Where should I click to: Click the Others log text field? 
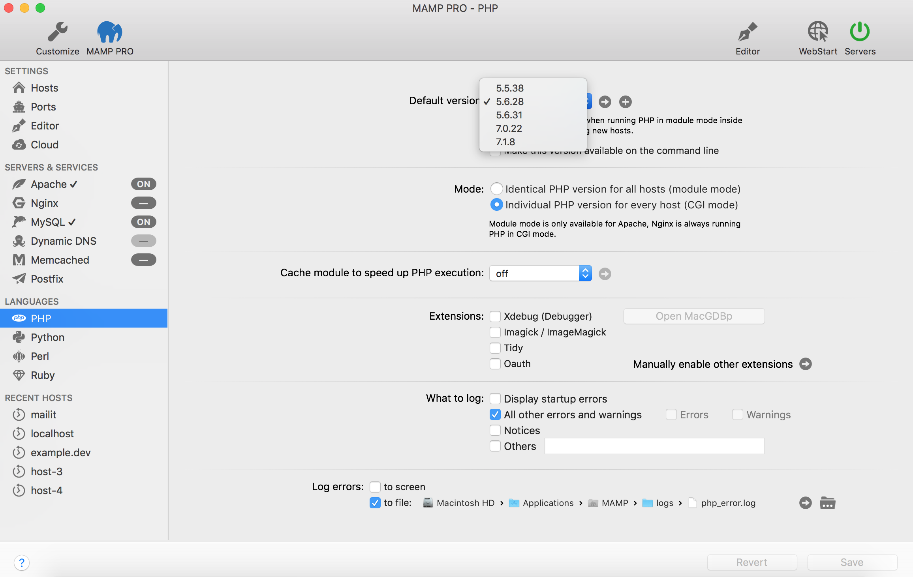(654, 446)
